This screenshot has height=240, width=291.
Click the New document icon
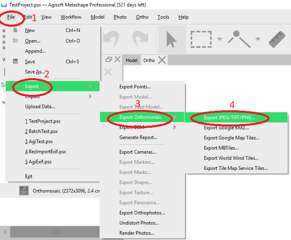(15, 30)
